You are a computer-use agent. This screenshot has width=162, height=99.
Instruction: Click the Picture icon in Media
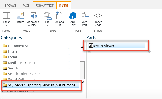click(x=20, y=16)
